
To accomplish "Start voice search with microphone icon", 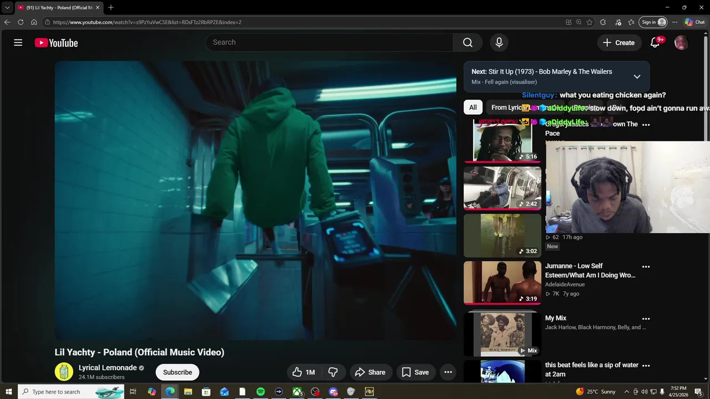I will tap(499, 43).
